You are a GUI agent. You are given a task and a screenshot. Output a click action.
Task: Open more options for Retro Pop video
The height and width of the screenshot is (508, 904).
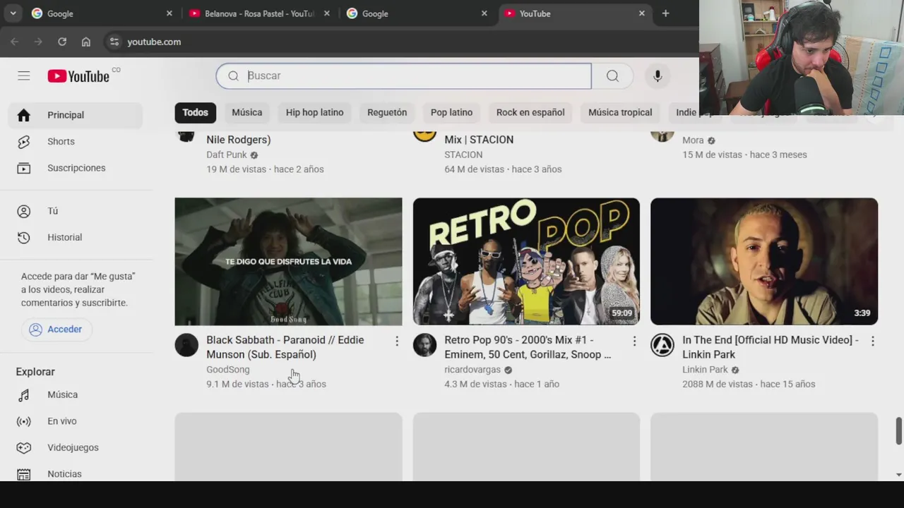point(634,341)
